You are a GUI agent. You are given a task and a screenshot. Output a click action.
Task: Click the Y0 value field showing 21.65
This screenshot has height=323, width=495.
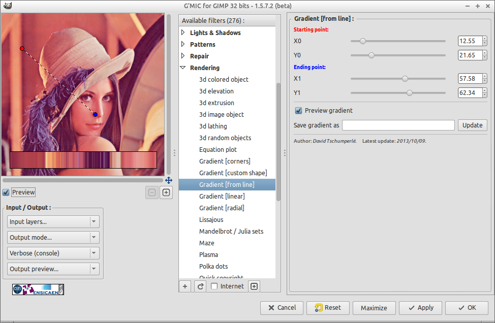(x=470, y=55)
